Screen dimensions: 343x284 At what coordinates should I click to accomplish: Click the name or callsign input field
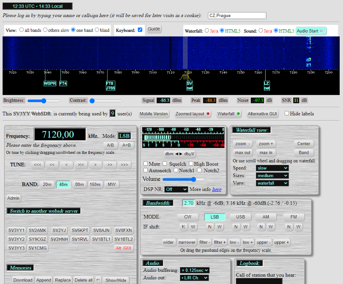tap(237, 16)
